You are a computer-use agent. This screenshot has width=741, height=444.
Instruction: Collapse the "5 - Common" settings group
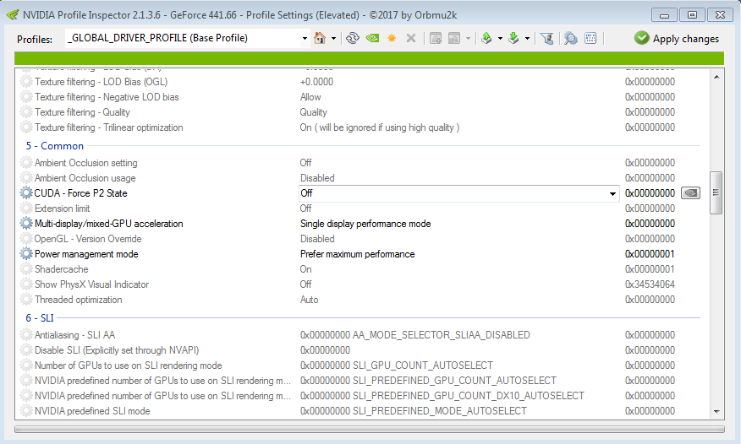coord(54,146)
